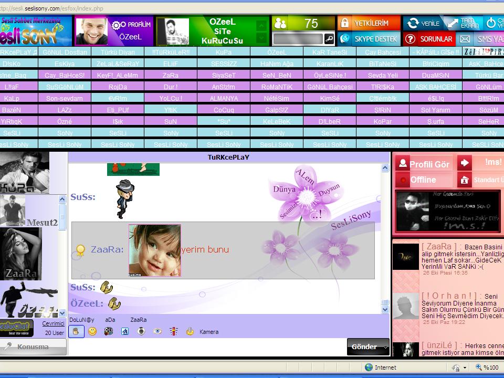The image size is (504, 378).
Task: Toggle the eye visibility icon in chat toolbar
Action: [157, 331]
